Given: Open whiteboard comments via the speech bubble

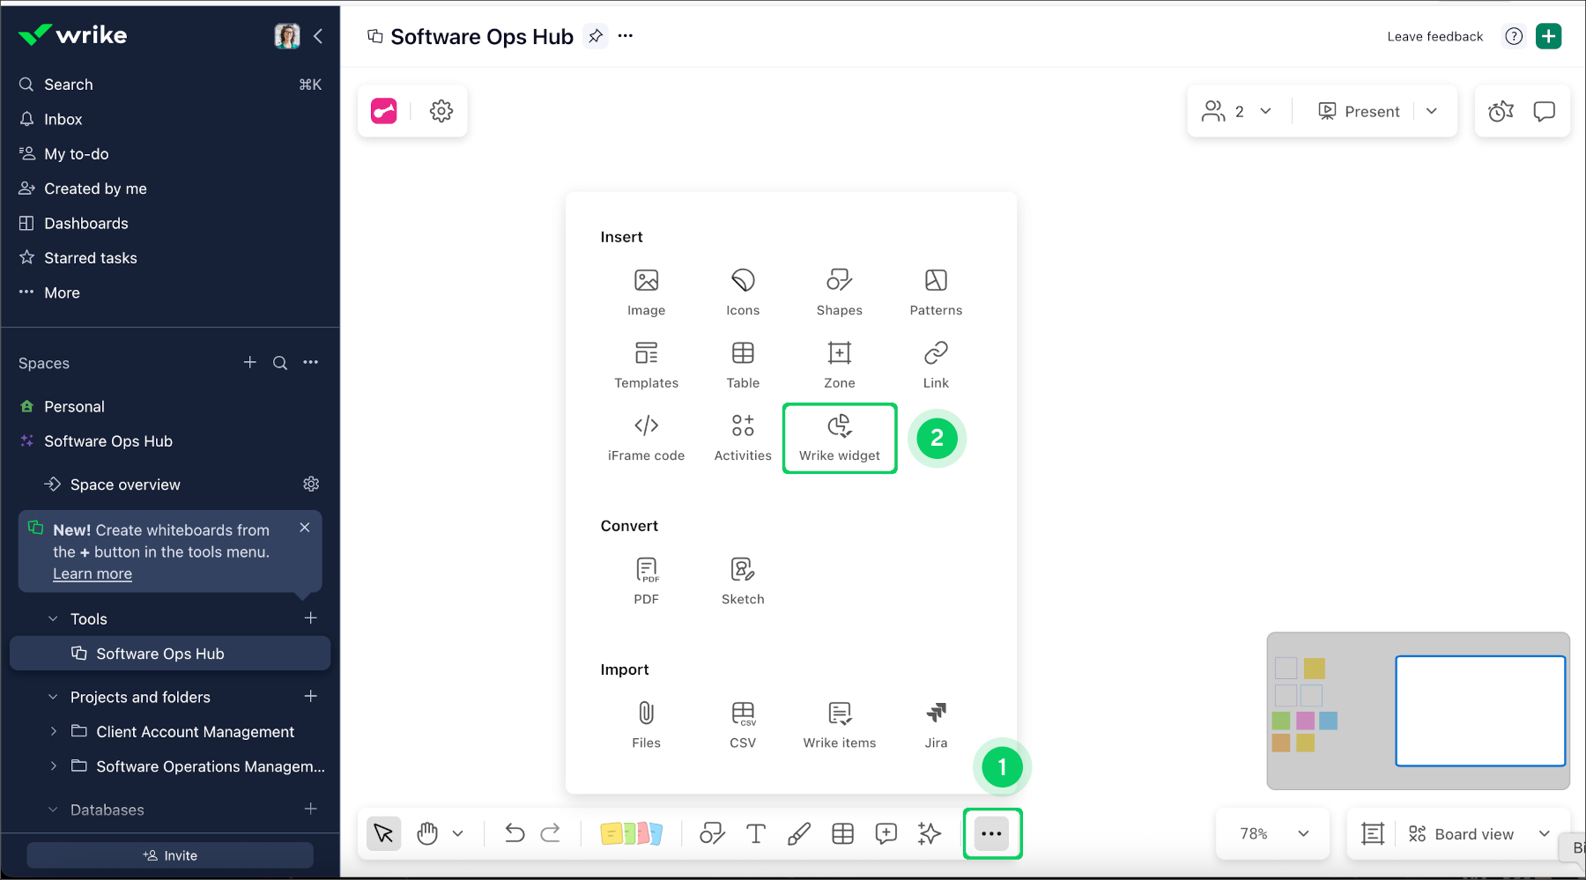Looking at the screenshot, I should [1545, 111].
